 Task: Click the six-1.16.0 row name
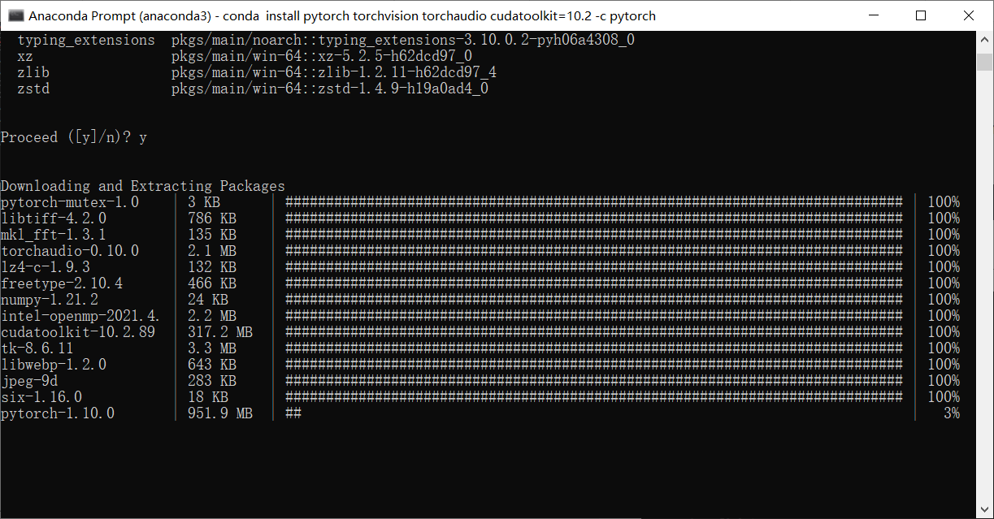click(41, 397)
